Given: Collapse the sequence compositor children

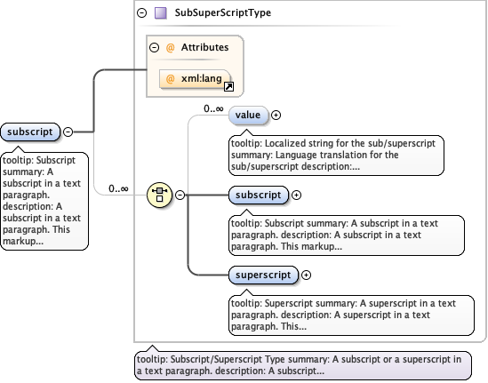Looking at the screenshot, I should tap(180, 195).
